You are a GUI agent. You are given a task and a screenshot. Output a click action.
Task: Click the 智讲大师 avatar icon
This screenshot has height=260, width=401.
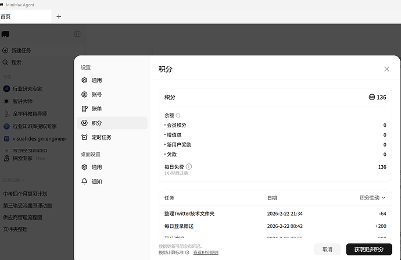click(6, 101)
